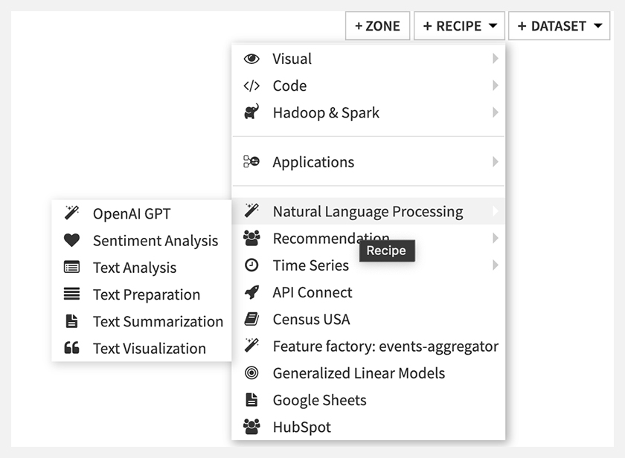
Task: Click the quote icon for Text Visualization
Action: (x=71, y=348)
